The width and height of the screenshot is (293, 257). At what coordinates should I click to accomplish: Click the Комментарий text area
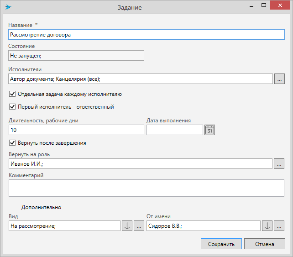[x=146, y=188]
